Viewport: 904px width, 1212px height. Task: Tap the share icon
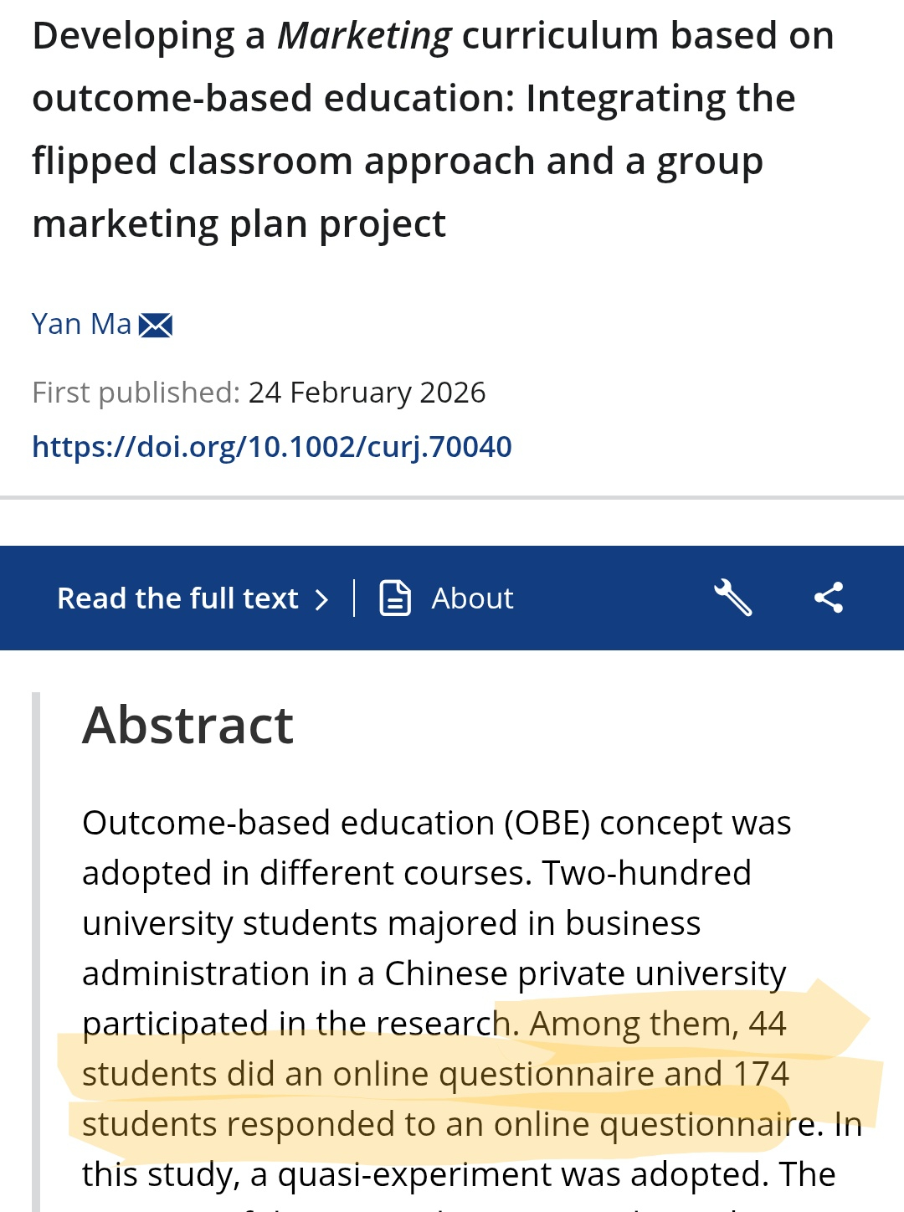point(829,598)
